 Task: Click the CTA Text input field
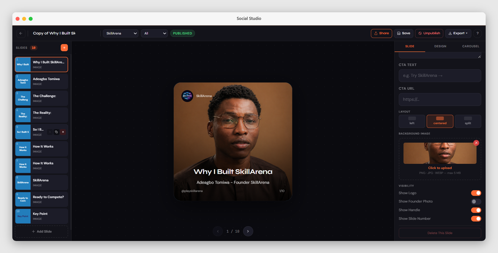440,76
